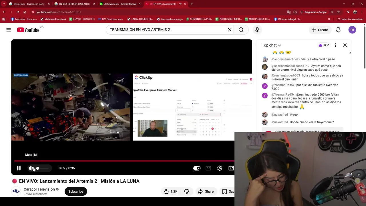Open the YouTube guide hamburger menu
Viewport: 366px width, 206px height.
[x=9, y=30]
